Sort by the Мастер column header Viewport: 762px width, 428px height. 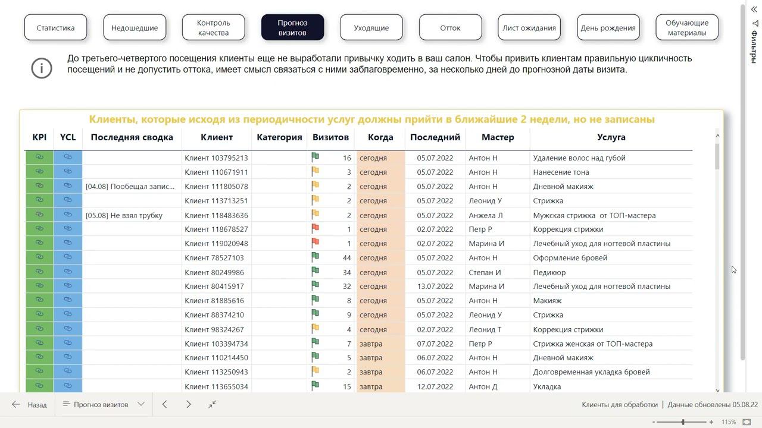click(498, 137)
